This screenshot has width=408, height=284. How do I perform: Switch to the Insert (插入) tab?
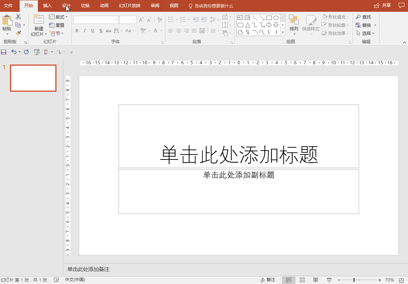pyautogui.click(x=47, y=6)
